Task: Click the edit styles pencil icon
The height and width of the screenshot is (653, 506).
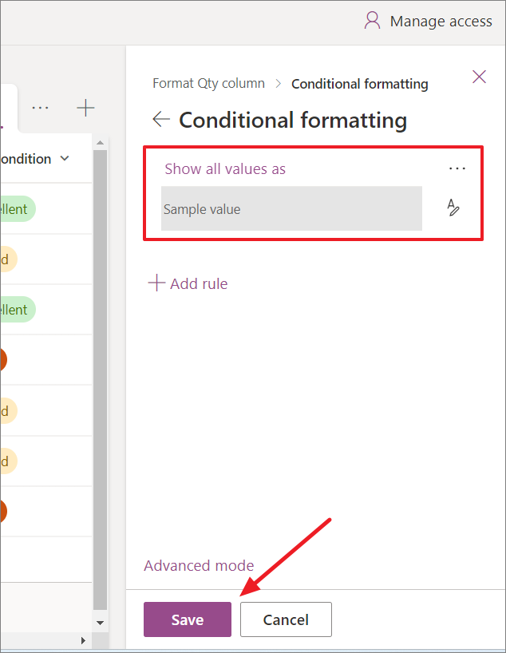Action: coord(453,207)
